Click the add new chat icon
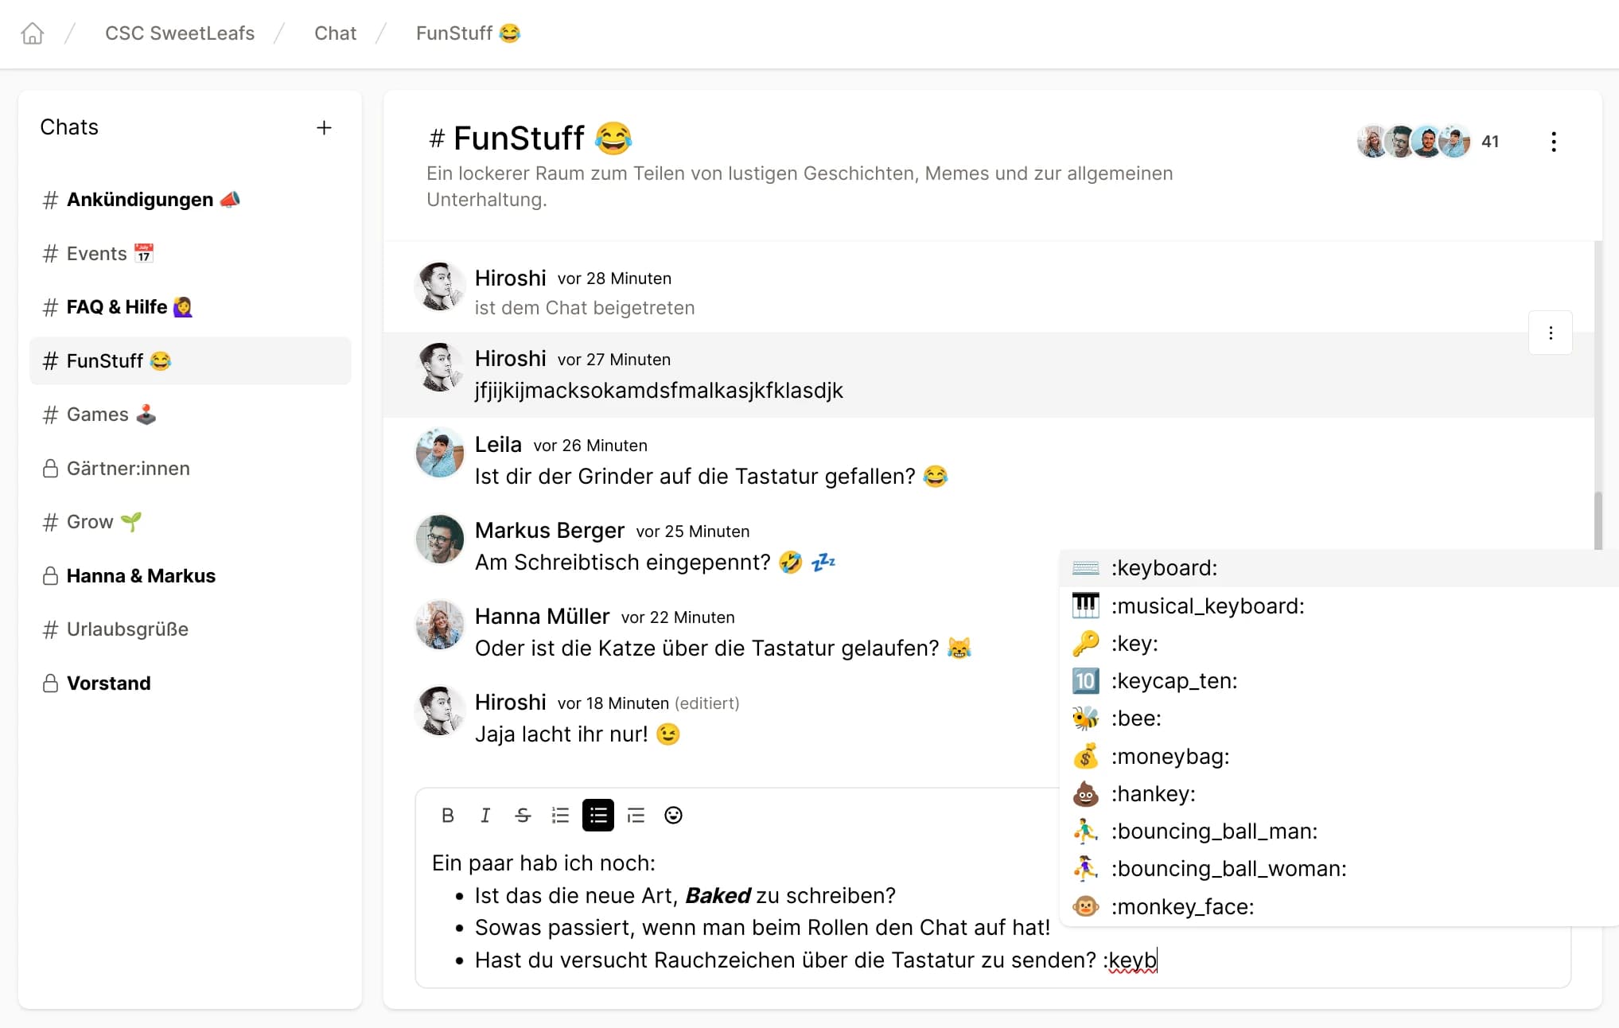The height and width of the screenshot is (1028, 1619). click(325, 127)
